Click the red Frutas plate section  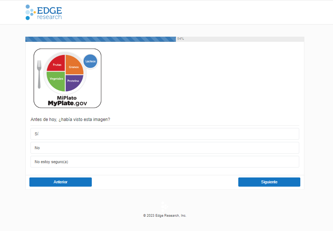pos(56,63)
